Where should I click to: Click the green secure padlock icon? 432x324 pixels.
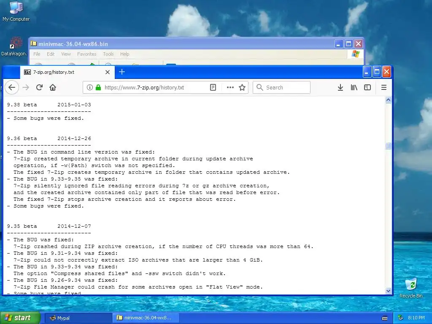point(98,88)
